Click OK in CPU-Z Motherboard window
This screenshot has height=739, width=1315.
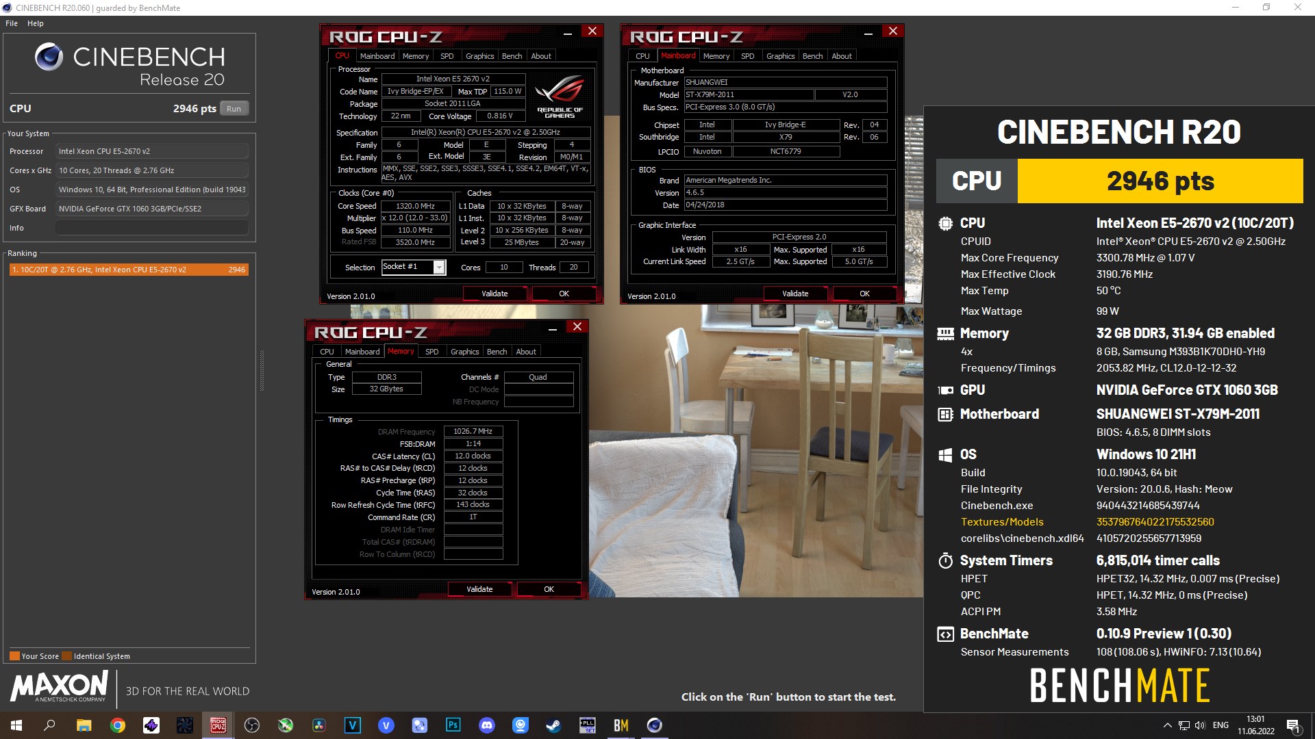(x=864, y=294)
